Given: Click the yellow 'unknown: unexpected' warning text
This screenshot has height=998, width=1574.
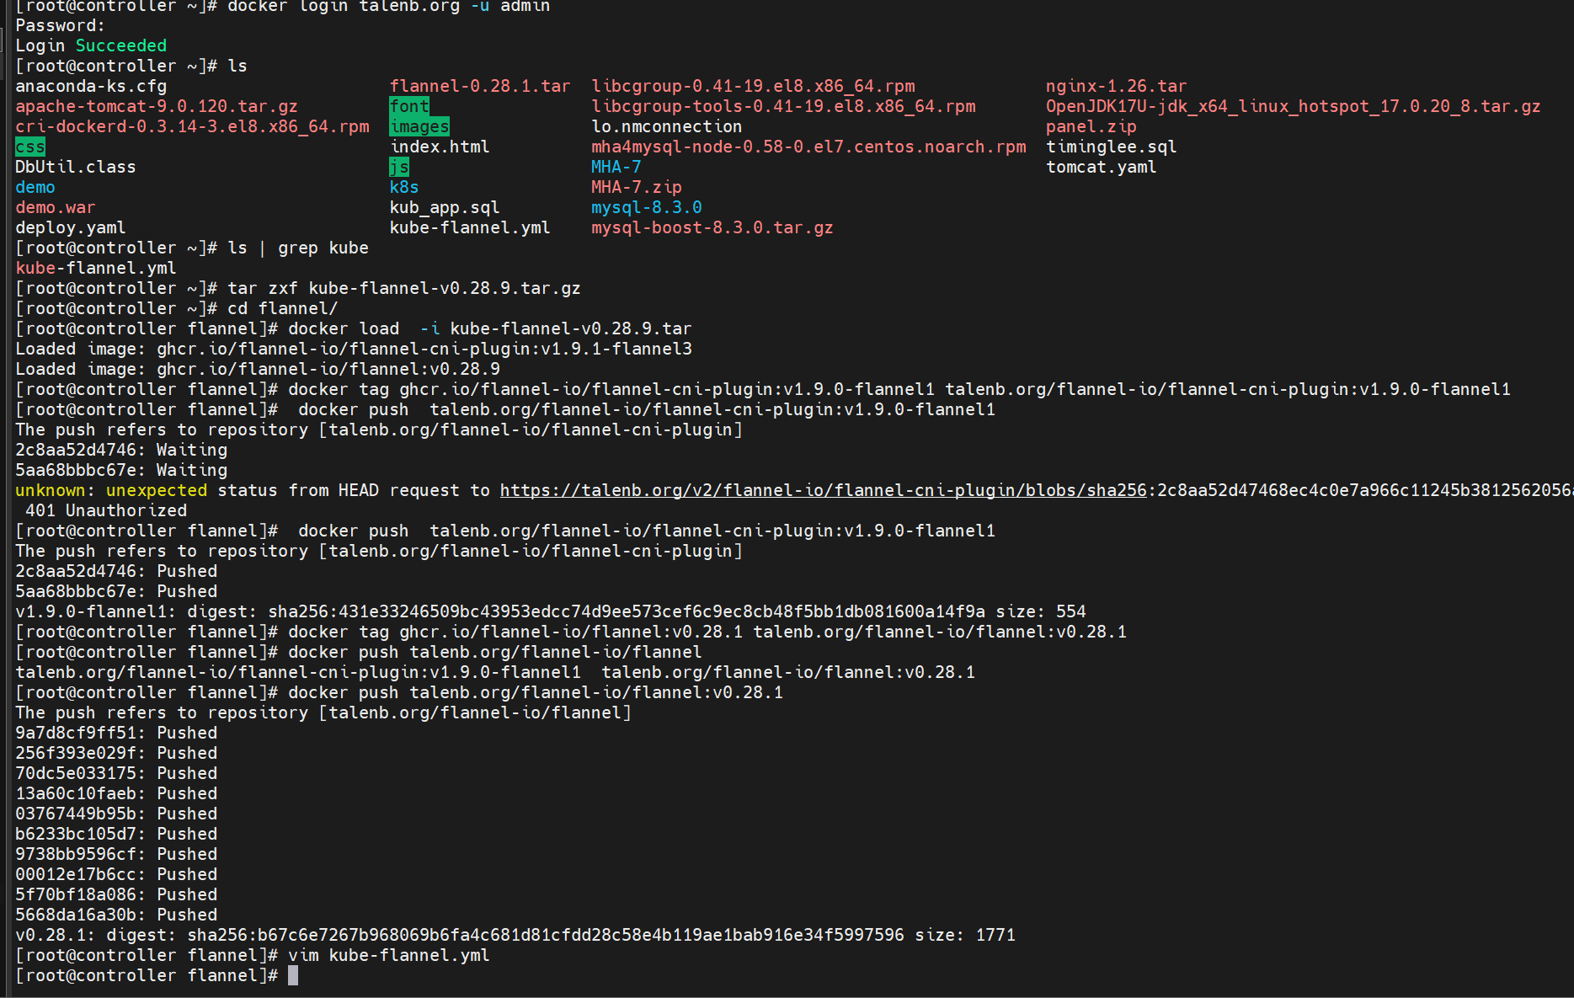Looking at the screenshot, I should [x=111, y=490].
